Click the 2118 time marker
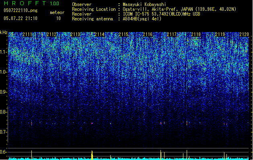253x160 pixels. pos(196,34)
